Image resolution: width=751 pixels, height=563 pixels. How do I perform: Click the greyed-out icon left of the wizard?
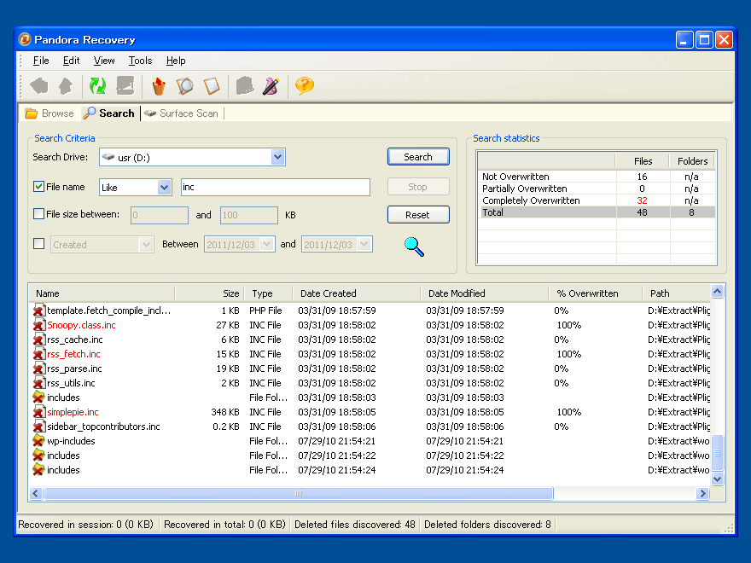click(245, 86)
